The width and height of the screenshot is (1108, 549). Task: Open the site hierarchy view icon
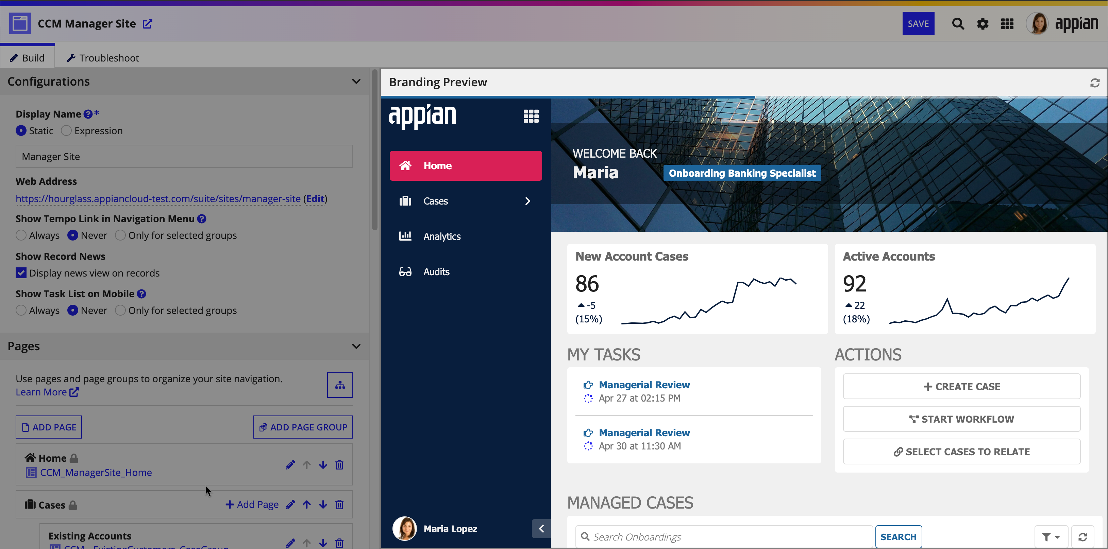pos(340,385)
